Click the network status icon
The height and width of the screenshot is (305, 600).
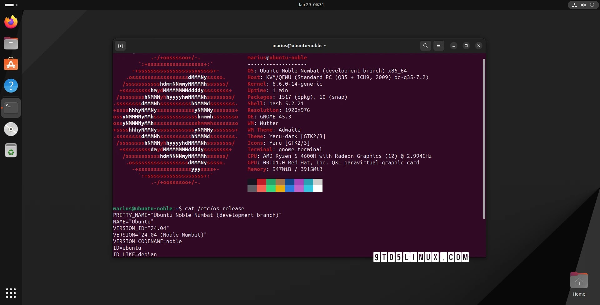point(574,5)
